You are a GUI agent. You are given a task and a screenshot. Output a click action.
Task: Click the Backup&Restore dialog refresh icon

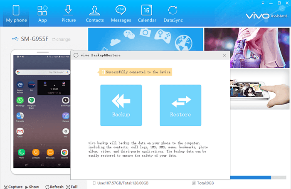click(x=76, y=55)
